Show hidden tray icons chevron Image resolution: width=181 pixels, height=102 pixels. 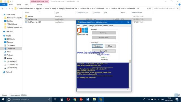pos(149,99)
